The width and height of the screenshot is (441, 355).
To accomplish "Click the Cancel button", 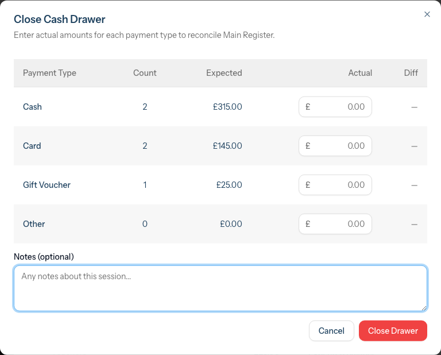I will pos(331,331).
